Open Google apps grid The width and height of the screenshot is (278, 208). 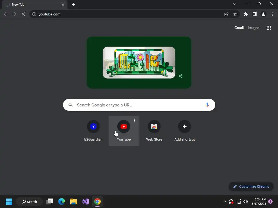pyautogui.click(x=268, y=28)
